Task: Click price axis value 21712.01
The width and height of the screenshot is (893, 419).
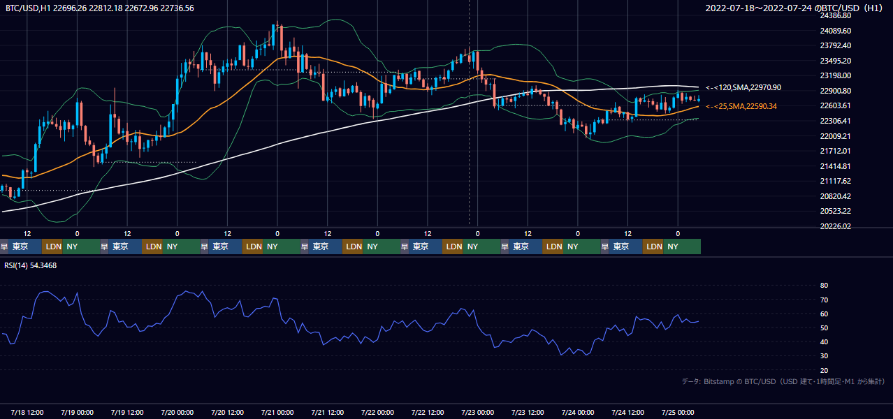Action: [x=836, y=151]
